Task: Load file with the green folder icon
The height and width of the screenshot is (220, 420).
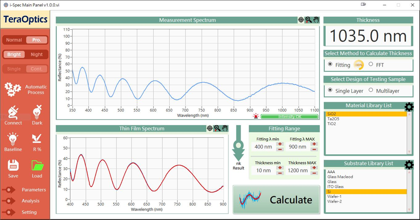Action: click(x=37, y=166)
